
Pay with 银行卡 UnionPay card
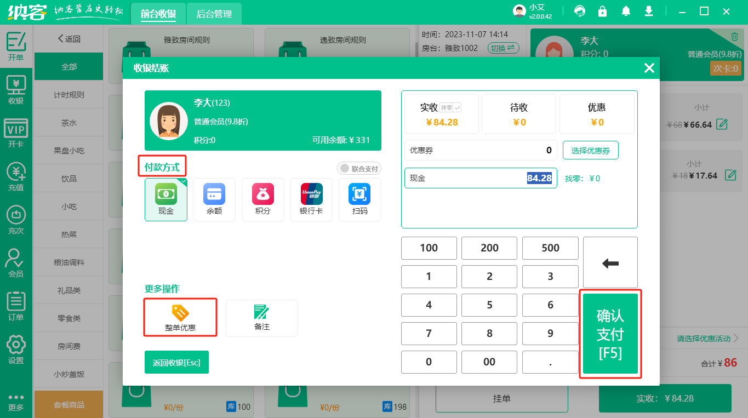coord(311,199)
